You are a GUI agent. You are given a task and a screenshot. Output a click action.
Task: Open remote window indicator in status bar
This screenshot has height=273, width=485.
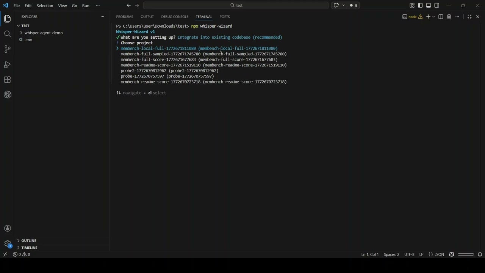pyautogui.click(x=5, y=254)
